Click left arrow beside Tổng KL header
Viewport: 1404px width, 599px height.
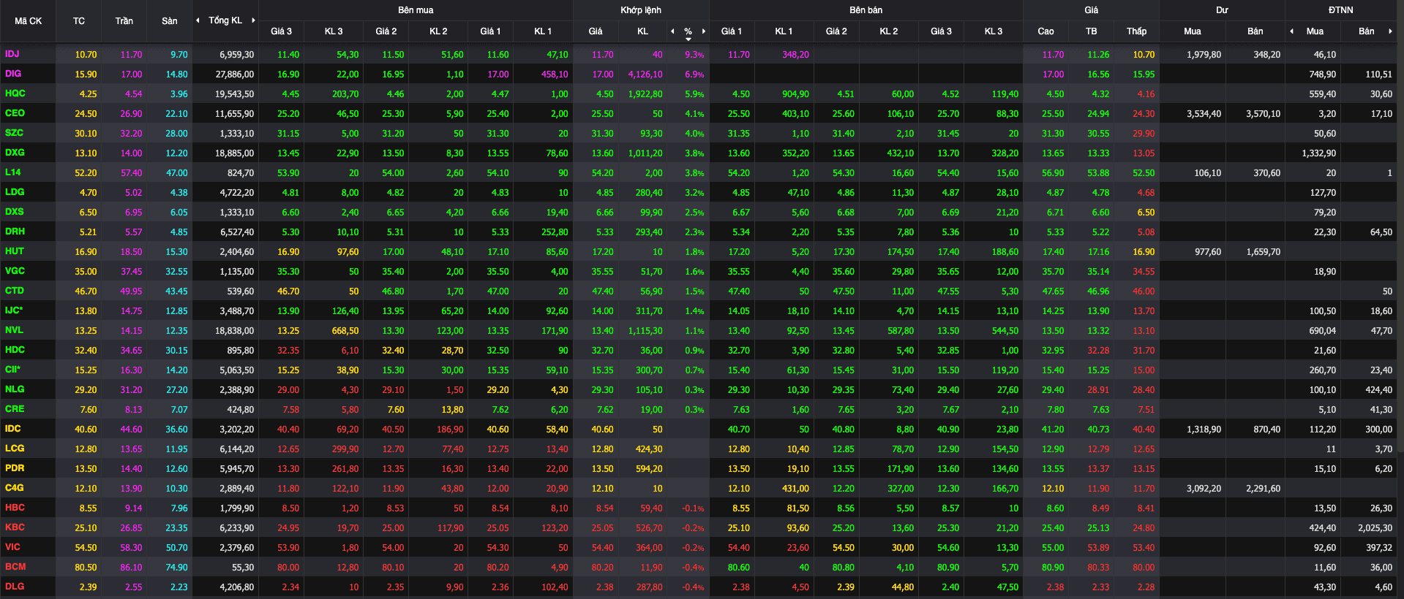[198, 20]
